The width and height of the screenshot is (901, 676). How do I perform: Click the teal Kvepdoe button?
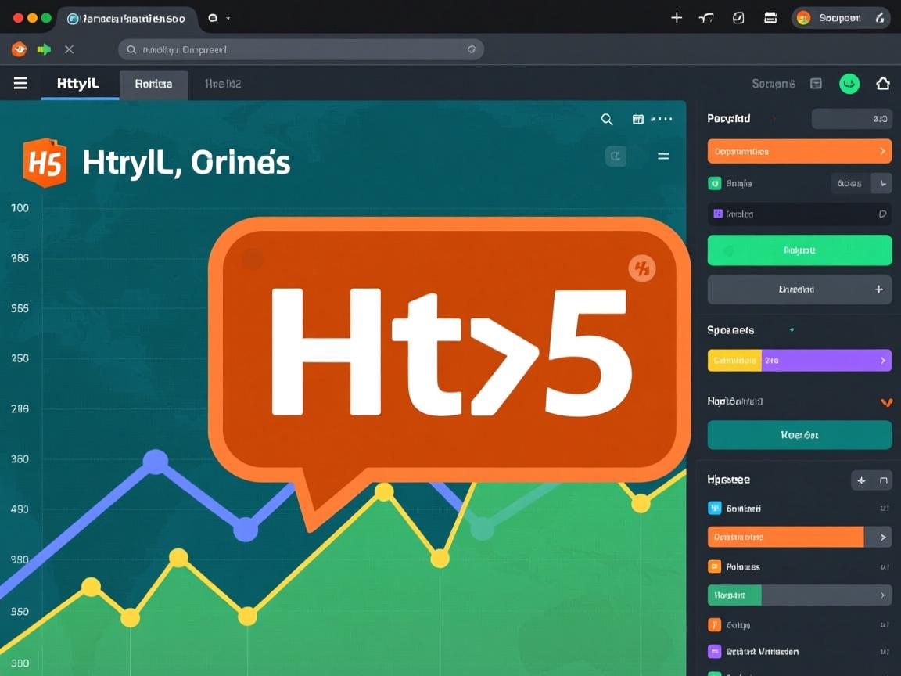799,435
